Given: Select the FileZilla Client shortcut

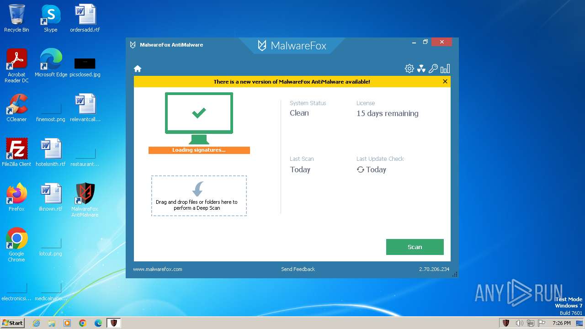Looking at the screenshot, I should coord(16,153).
